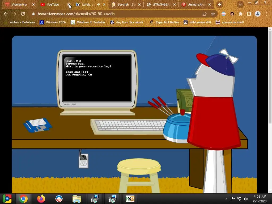Click the Compy 386 monitor screen
Screen dimensions: 272x204
tap(97, 78)
